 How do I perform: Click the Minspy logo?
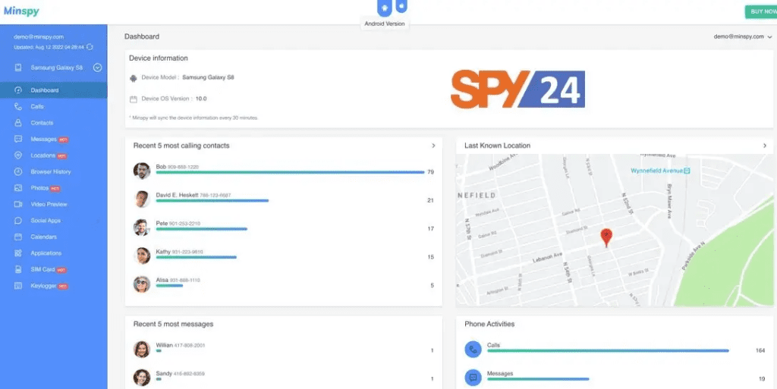click(21, 11)
